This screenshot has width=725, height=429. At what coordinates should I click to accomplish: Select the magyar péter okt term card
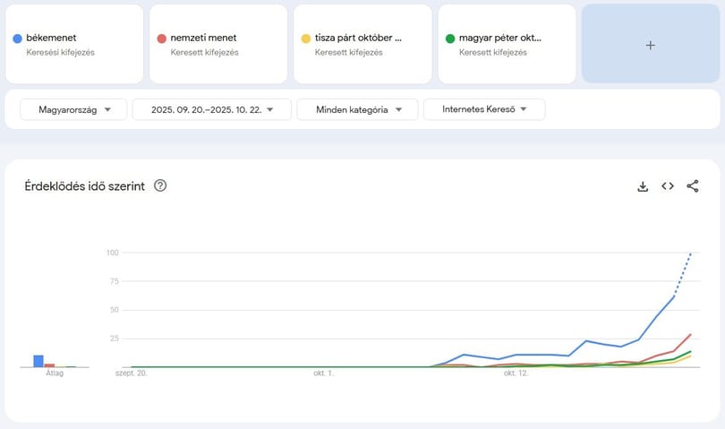point(507,45)
